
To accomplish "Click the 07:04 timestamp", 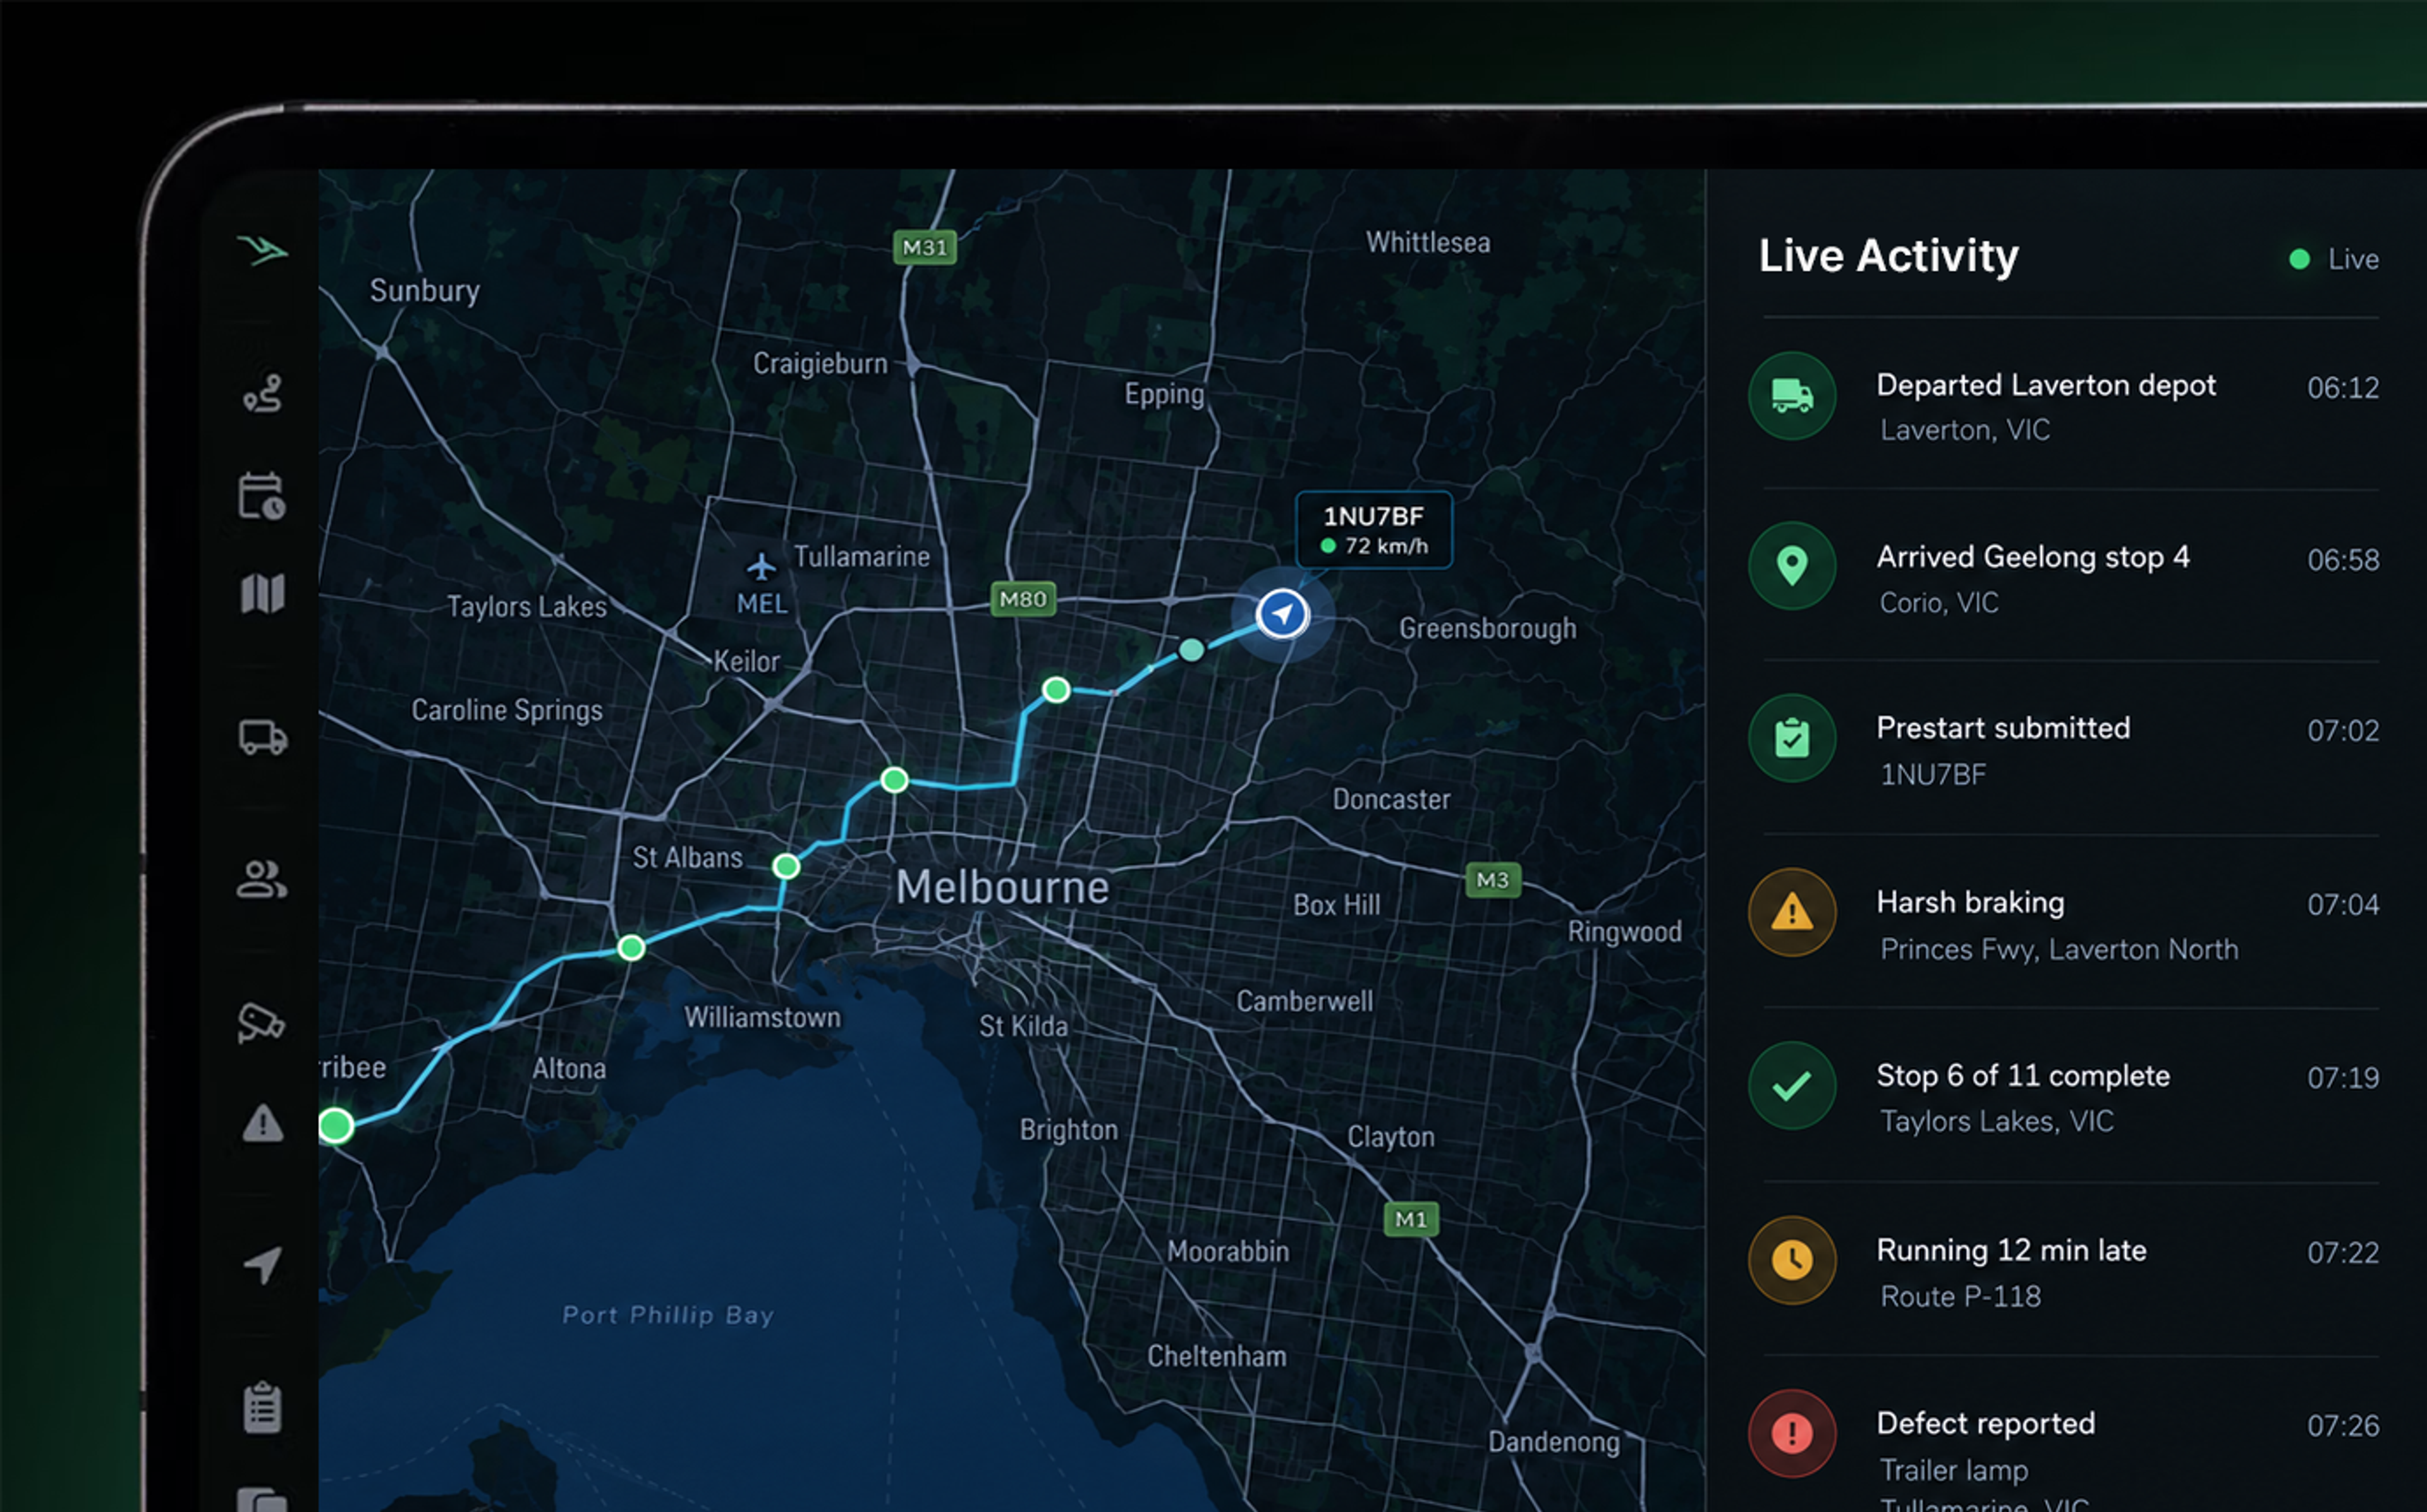I will 2343,905.
